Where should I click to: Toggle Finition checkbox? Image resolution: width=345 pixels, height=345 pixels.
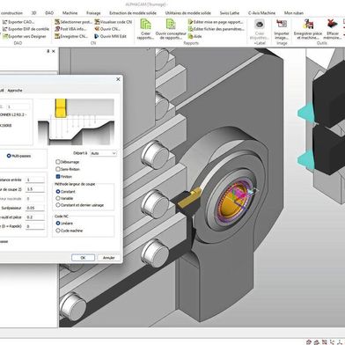click(58, 176)
